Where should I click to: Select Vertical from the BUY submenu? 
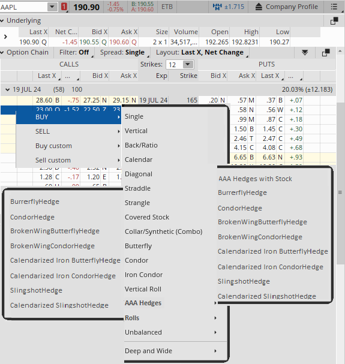136,131
